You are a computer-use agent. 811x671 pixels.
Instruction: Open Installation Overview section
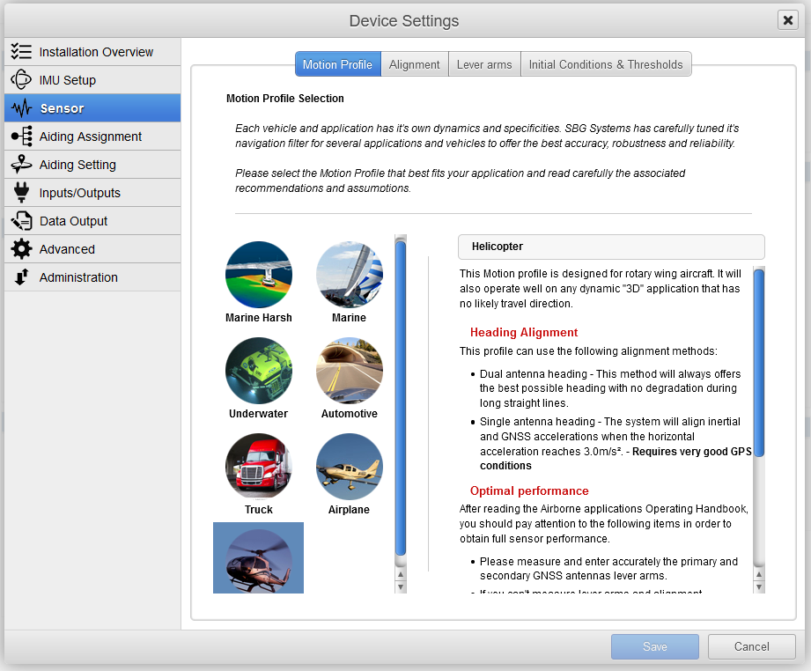coord(92,52)
